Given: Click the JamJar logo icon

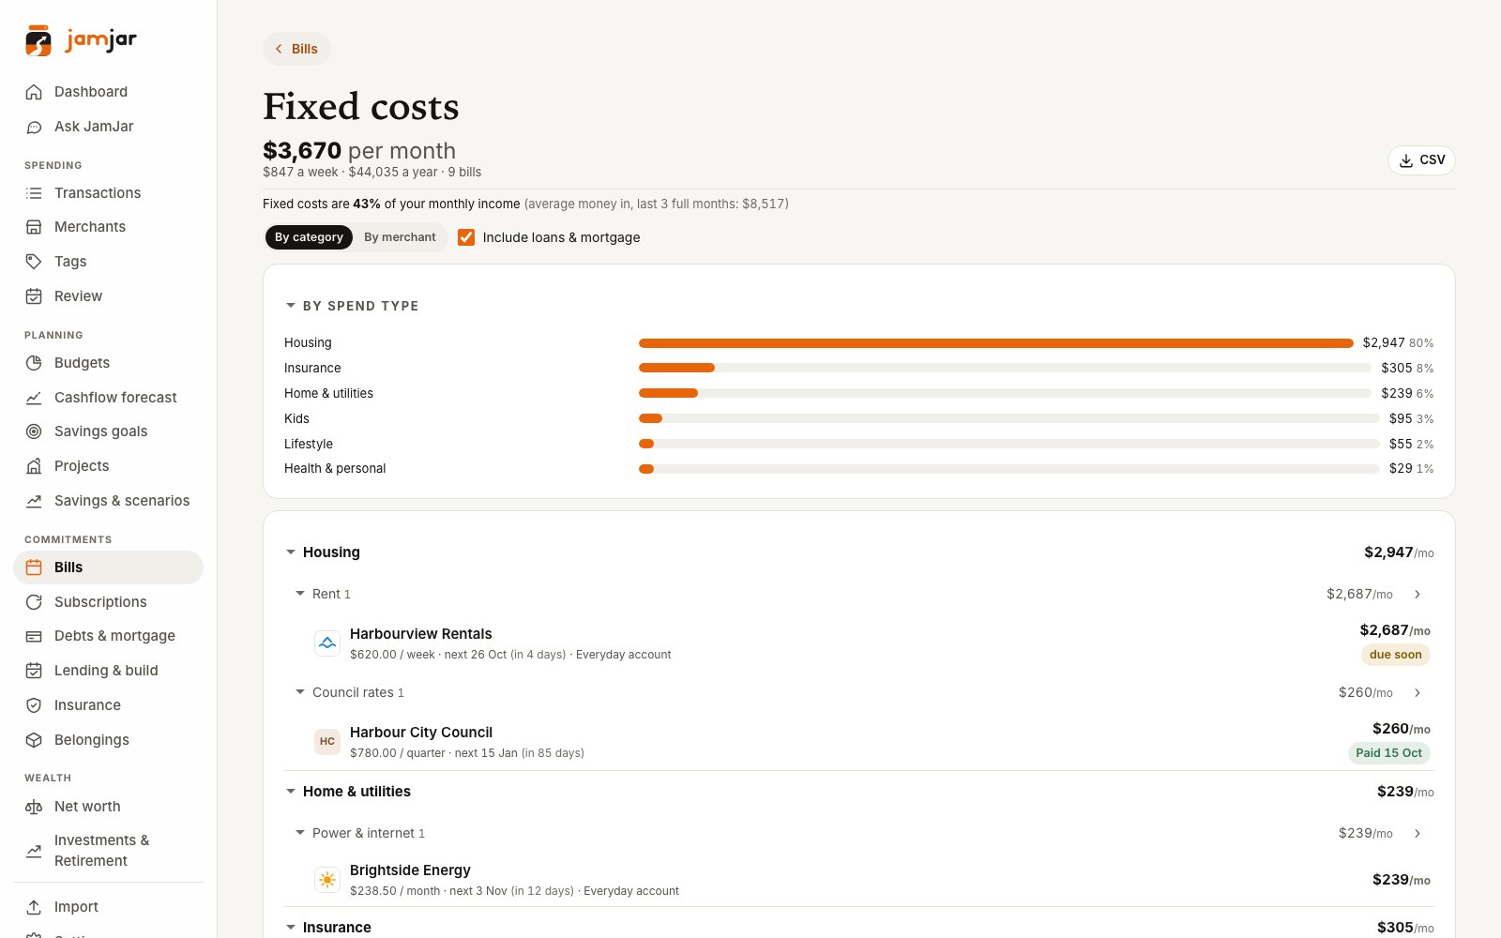Looking at the screenshot, I should (38, 40).
